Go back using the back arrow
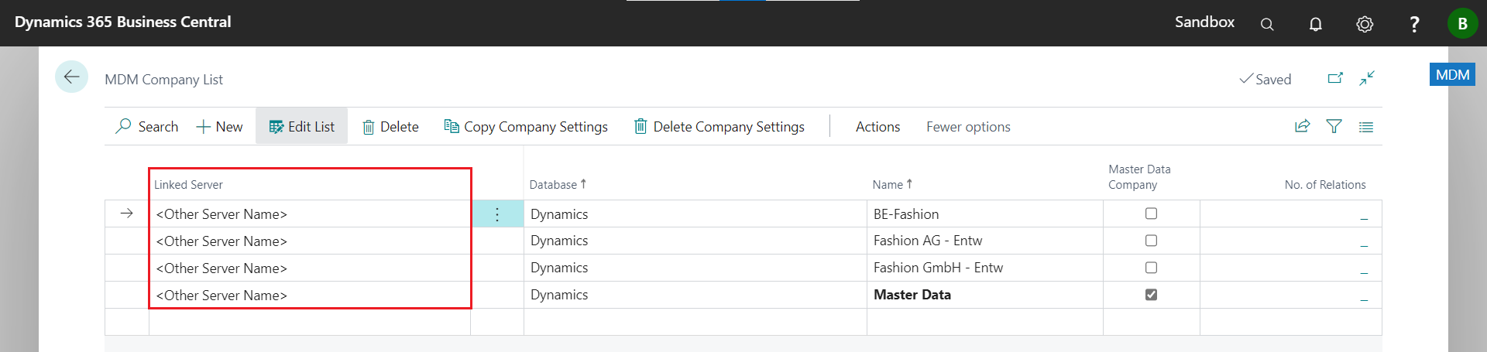The height and width of the screenshot is (352, 1487). [71, 77]
